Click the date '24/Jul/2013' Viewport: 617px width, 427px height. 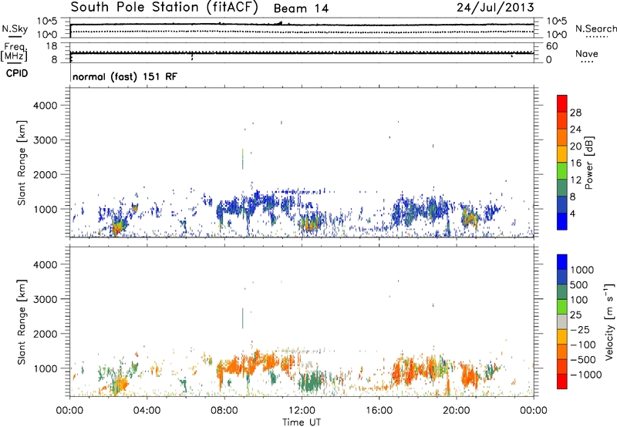495,8
